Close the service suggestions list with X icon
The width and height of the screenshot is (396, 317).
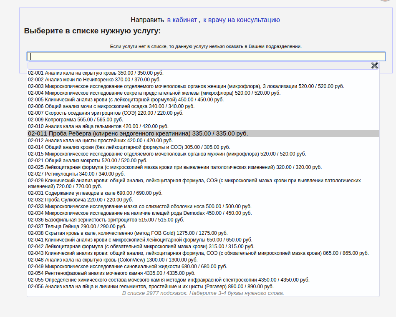[374, 65]
